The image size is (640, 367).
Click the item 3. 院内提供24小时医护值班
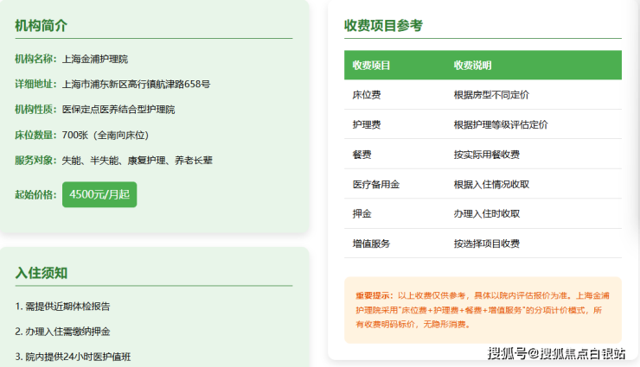[x=73, y=357]
